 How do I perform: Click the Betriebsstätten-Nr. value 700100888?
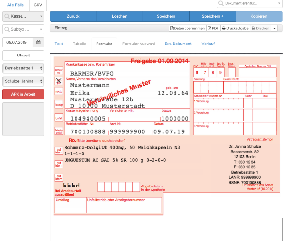click(x=88, y=131)
